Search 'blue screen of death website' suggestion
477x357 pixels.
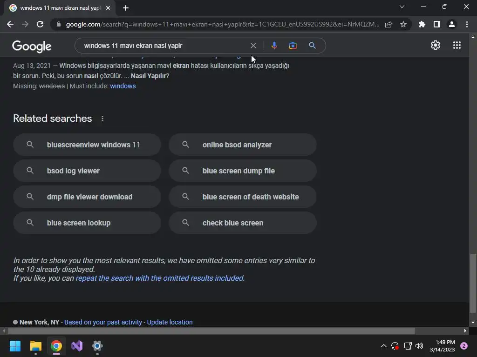pos(243,197)
